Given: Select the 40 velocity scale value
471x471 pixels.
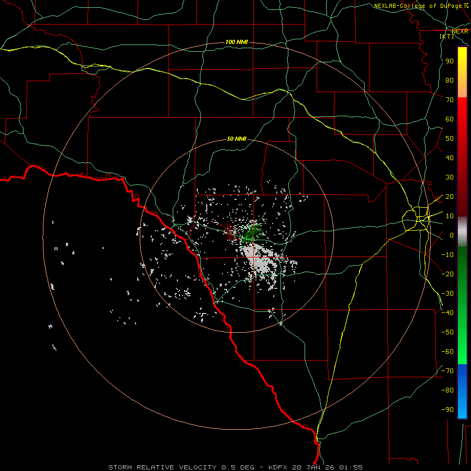Looking at the screenshot, I should click(450, 158).
